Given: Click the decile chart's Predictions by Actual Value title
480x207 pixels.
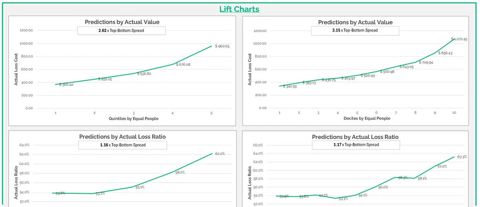Looking at the screenshot, I should coord(355,22).
